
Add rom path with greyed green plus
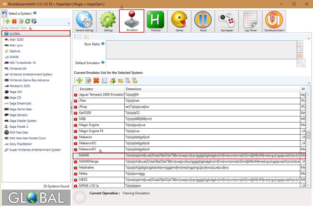pyautogui.click(x=300, y=43)
